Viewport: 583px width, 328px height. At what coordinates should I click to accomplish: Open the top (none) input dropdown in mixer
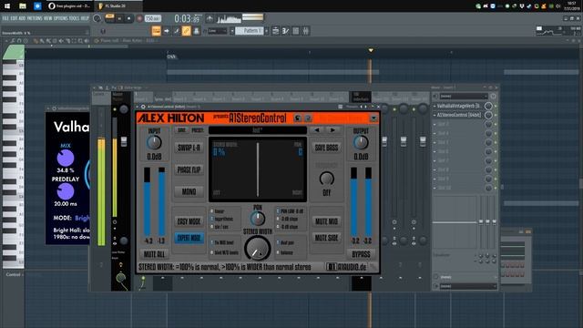point(464,97)
